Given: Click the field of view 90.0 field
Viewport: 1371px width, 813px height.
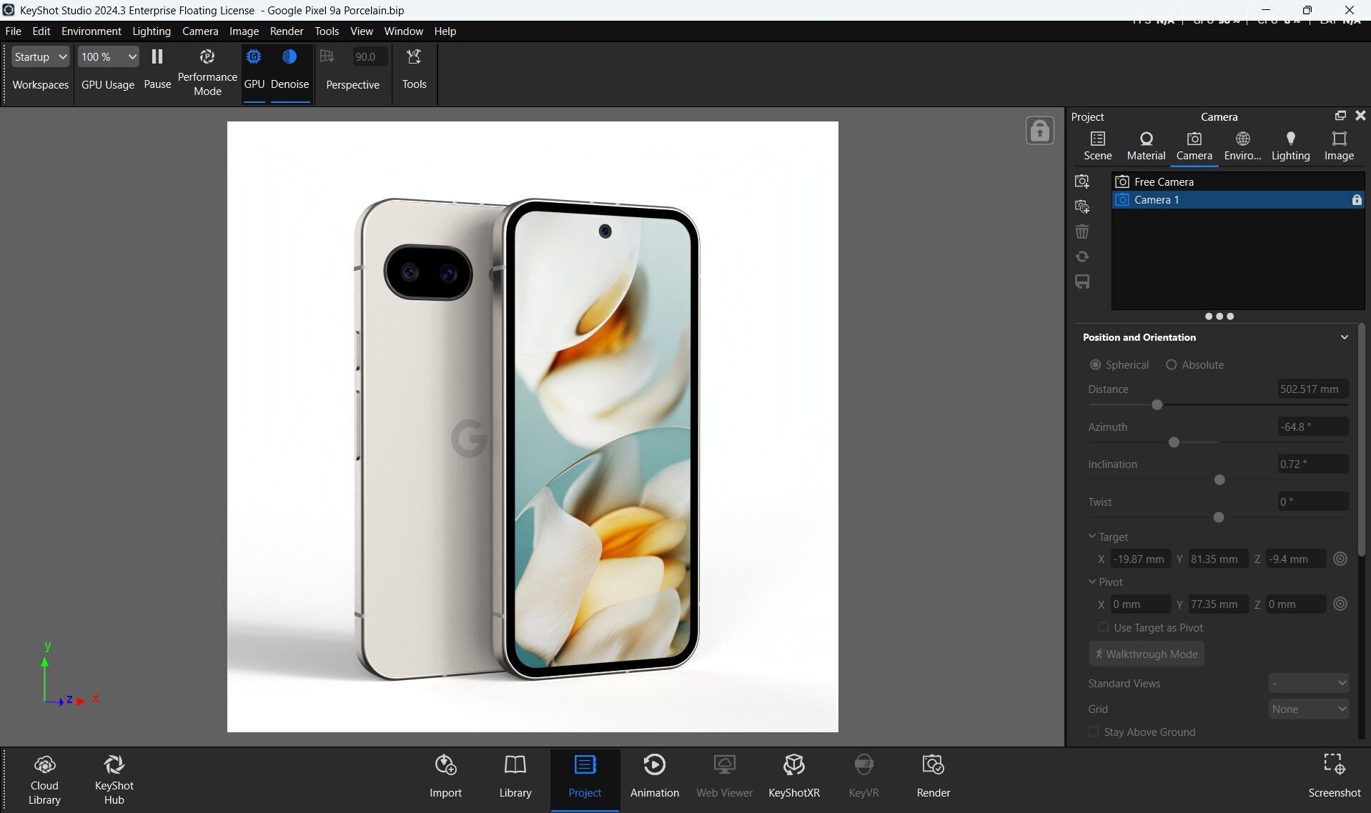Looking at the screenshot, I should pyautogui.click(x=370, y=56).
